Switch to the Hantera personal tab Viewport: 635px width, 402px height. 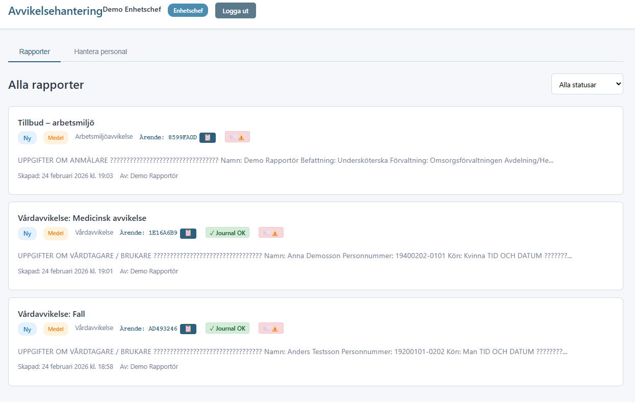click(100, 52)
